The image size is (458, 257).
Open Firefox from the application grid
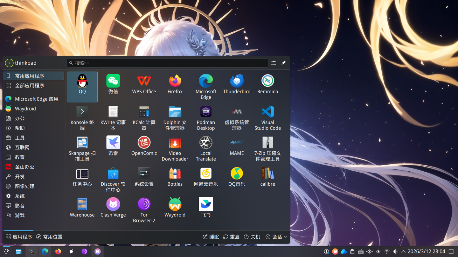(x=175, y=87)
